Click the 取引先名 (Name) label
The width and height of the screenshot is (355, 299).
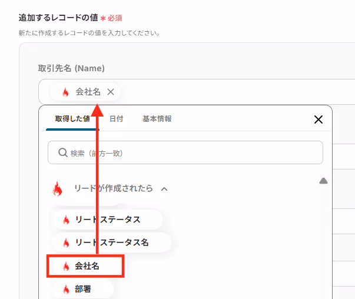click(x=71, y=68)
